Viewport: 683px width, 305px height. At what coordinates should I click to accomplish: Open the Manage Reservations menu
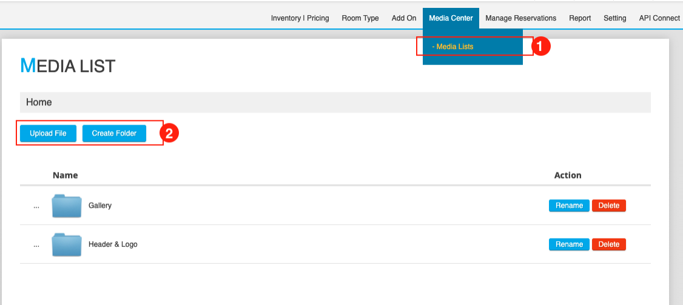(520, 18)
